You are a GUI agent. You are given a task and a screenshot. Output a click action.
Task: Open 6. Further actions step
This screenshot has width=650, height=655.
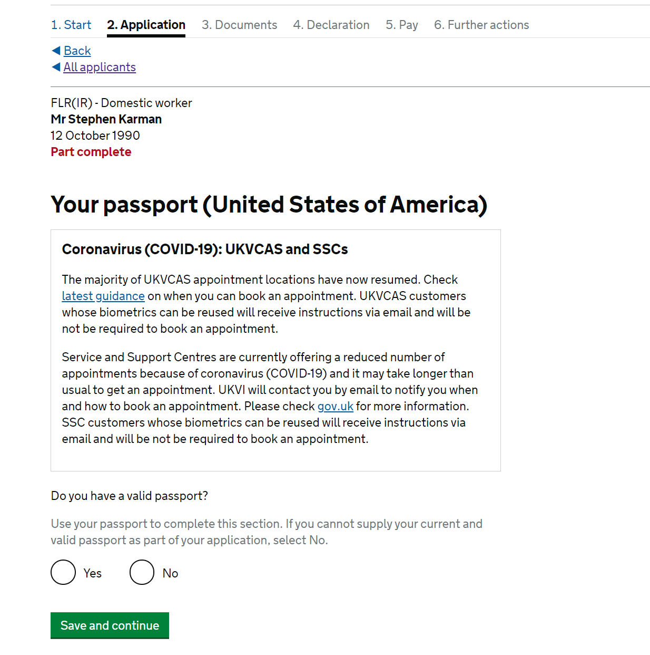481,25
